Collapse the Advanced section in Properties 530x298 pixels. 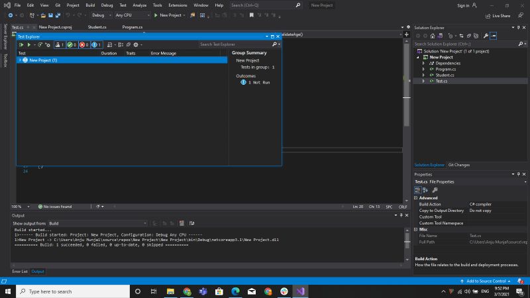pyautogui.click(x=416, y=198)
